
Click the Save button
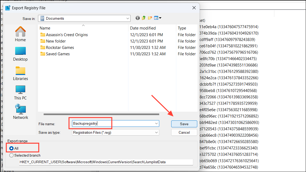click(x=184, y=124)
